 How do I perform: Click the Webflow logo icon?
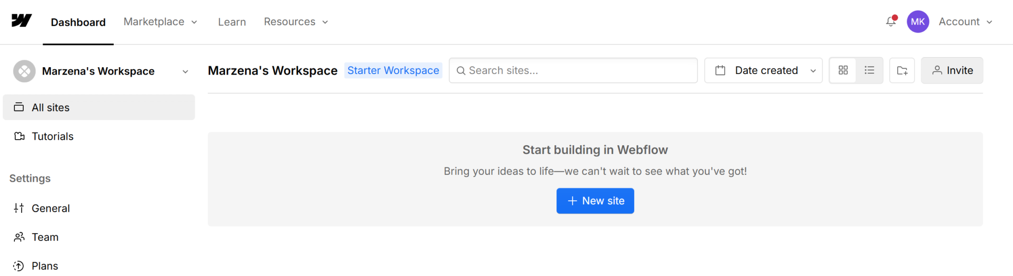(x=21, y=21)
